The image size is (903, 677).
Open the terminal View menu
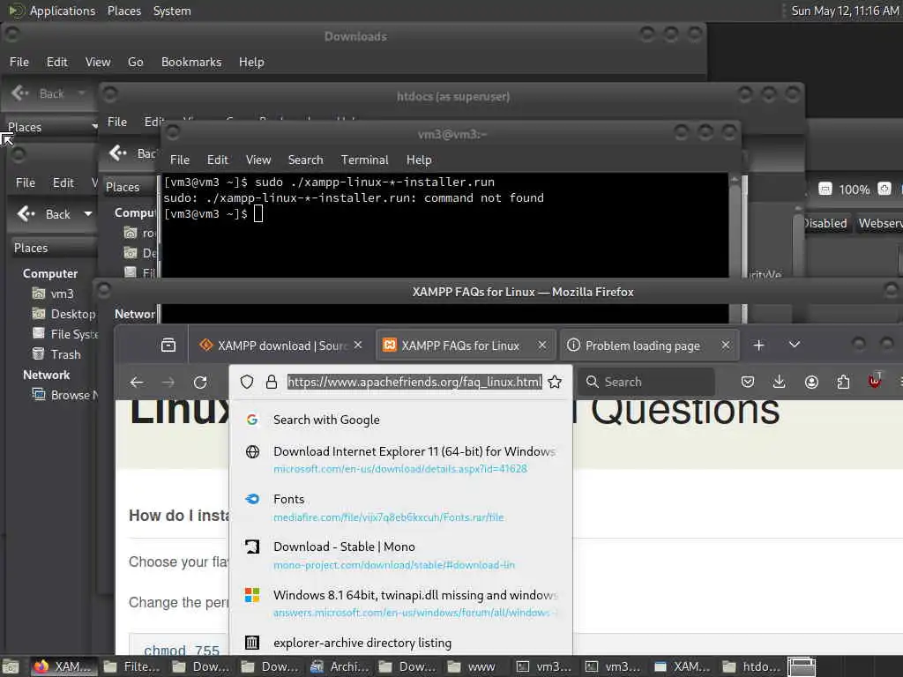point(258,160)
